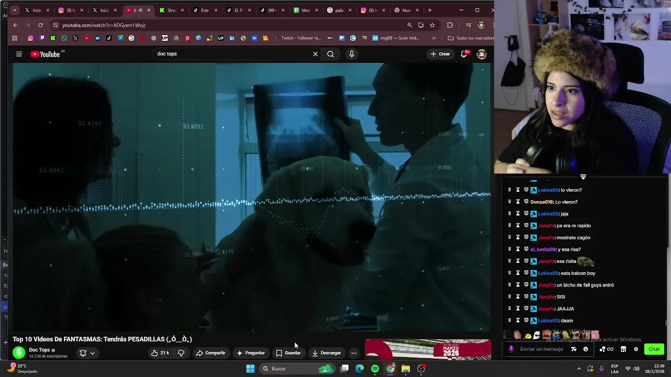Image resolution: width=671 pixels, height=377 pixels.
Task: Open Windows Start menu
Action: click(x=251, y=369)
